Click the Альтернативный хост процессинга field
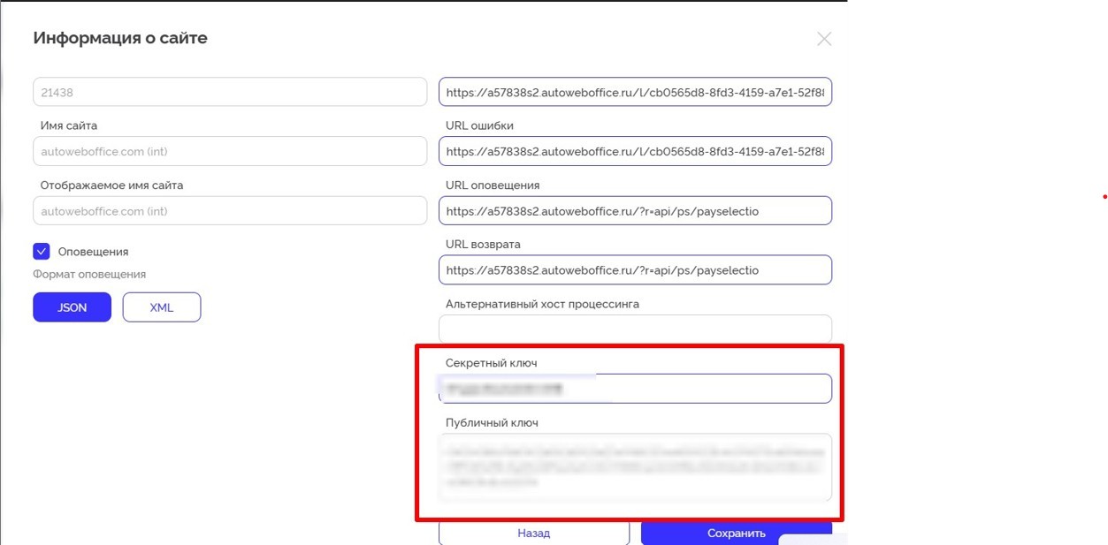Image resolution: width=1108 pixels, height=545 pixels. point(635,329)
